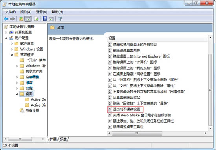The height and width of the screenshot is (150, 216).
Task: Select 禁用调整桌面工具栏 setting
Action: (x=128, y=127)
